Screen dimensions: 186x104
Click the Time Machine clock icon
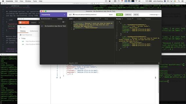click(119, 1)
